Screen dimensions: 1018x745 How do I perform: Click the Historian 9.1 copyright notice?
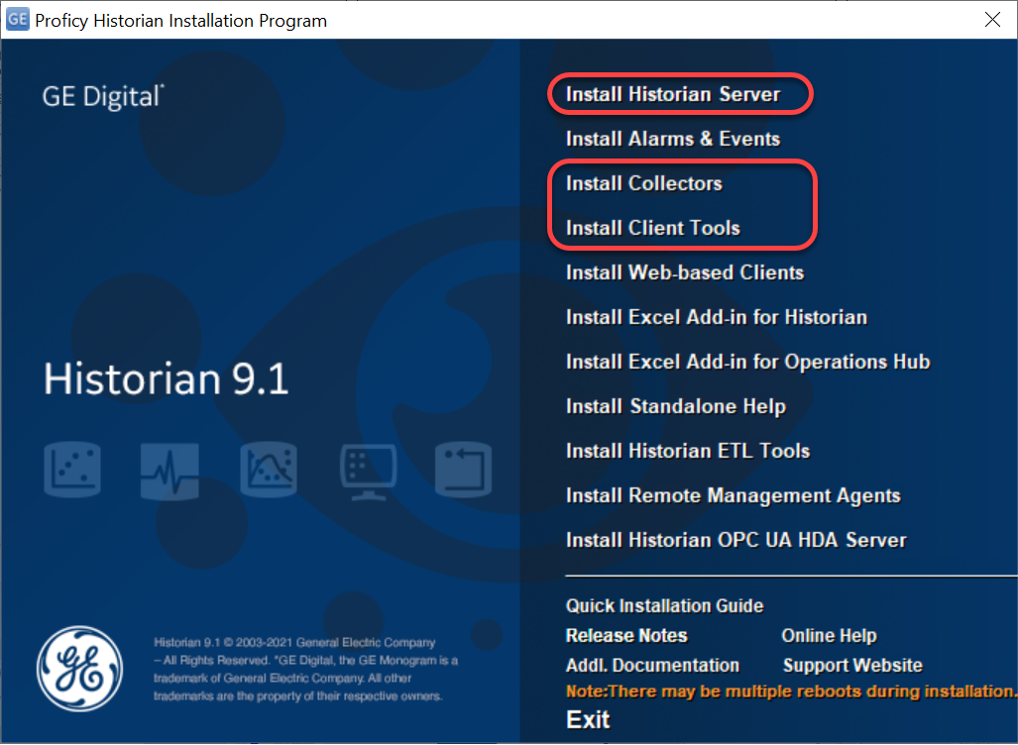tap(305, 669)
